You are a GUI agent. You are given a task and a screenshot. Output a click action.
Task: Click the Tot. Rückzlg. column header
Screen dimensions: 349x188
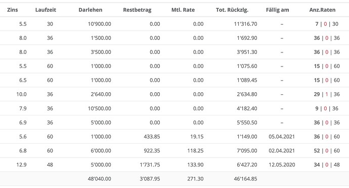232,10
